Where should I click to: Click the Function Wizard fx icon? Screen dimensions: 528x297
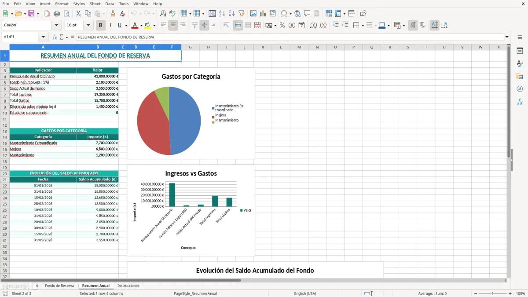tap(55, 37)
